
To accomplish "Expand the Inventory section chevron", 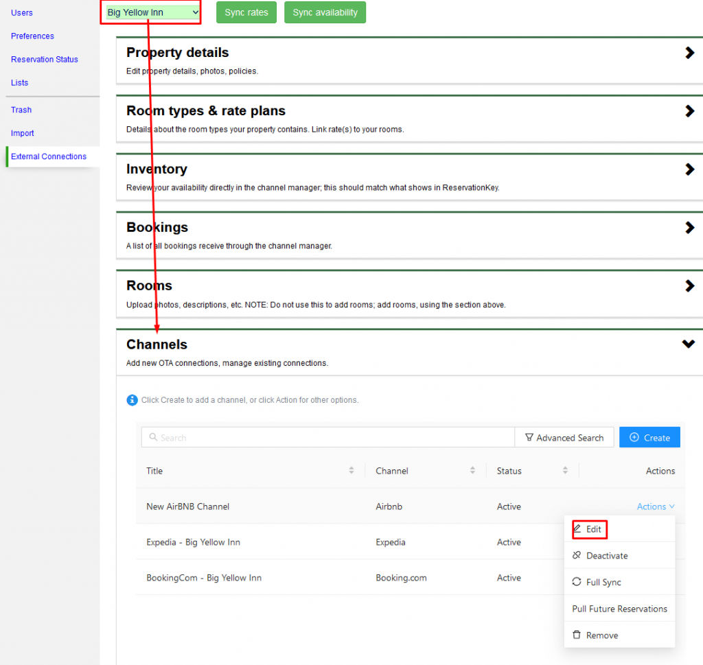I will pyautogui.click(x=689, y=170).
